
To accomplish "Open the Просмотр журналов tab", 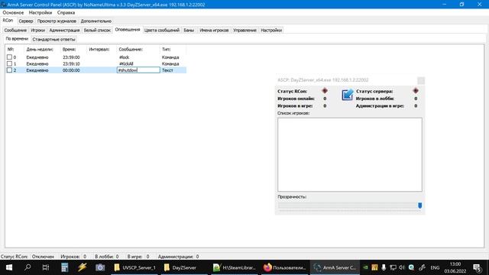I will point(57,21).
